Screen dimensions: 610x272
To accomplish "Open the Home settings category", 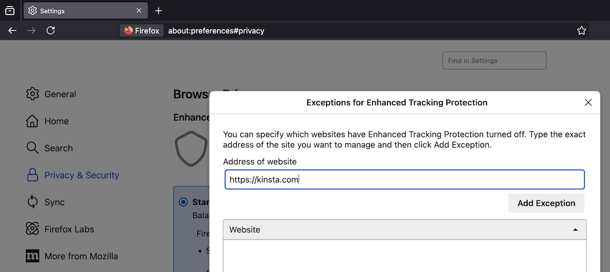I will pyautogui.click(x=56, y=121).
